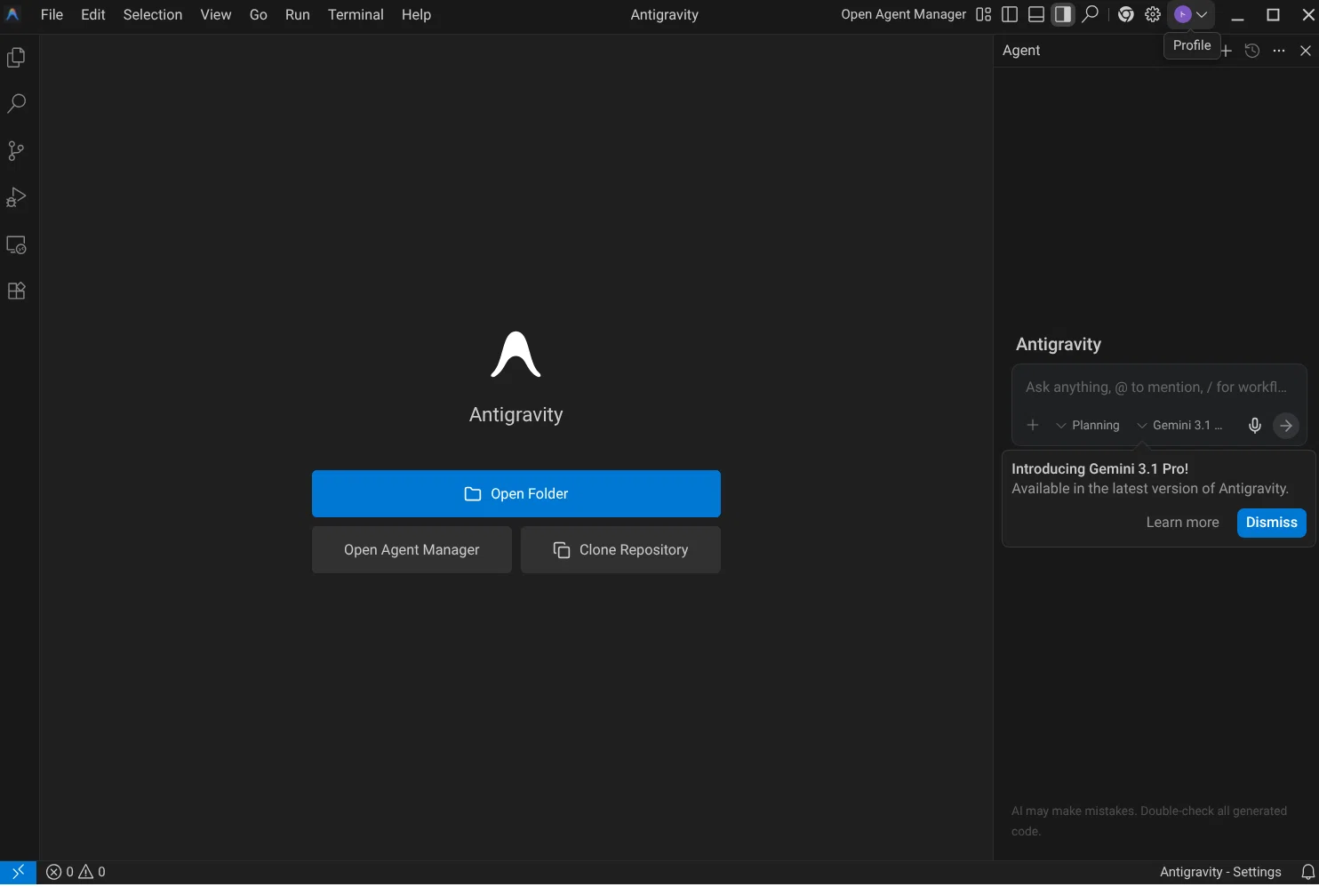
Task: Click Antigravity - Settings in the status bar
Action: click(x=1220, y=872)
